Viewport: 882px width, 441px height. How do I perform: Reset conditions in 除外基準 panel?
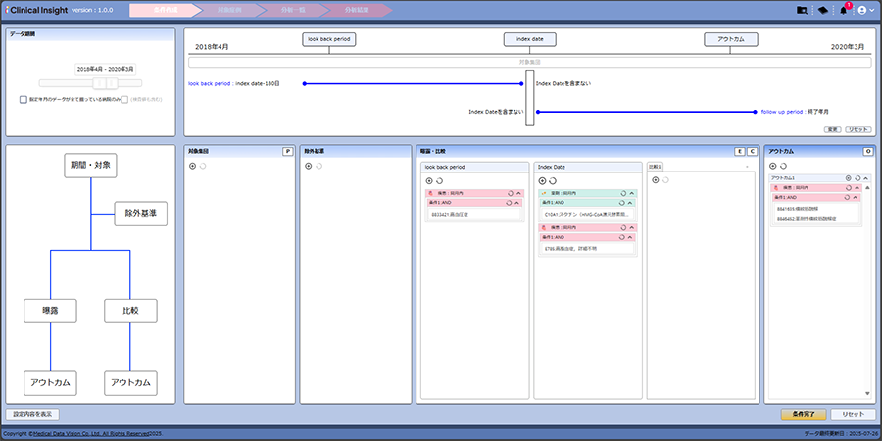click(318, 166)
